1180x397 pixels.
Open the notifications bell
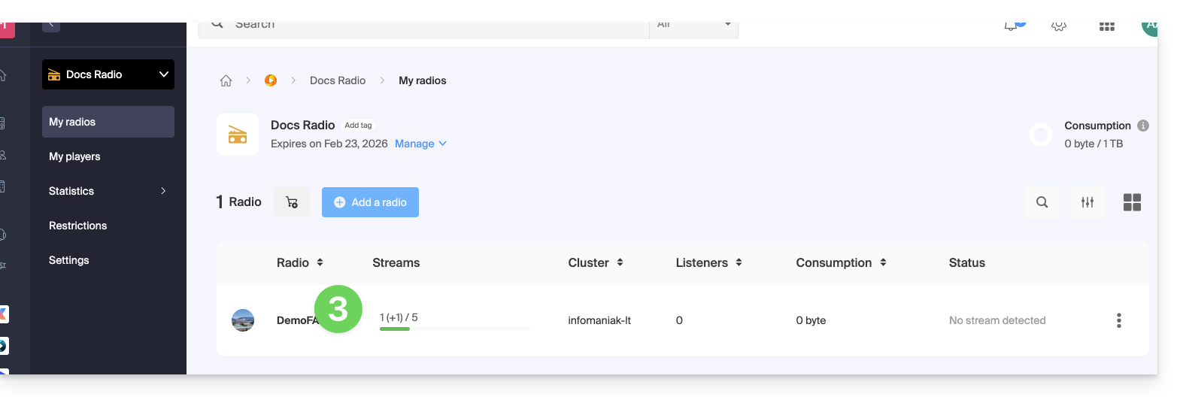pyautogui.click(x=1011, y=26)
